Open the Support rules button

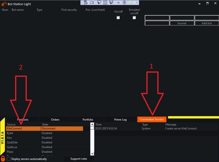click(x=79, y=159)
